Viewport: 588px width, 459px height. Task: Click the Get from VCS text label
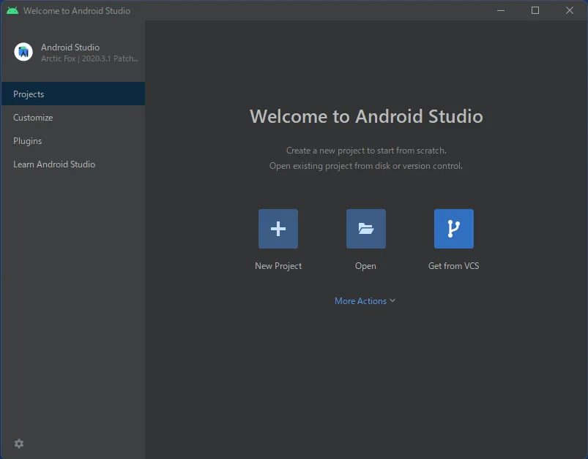(453, 266)
